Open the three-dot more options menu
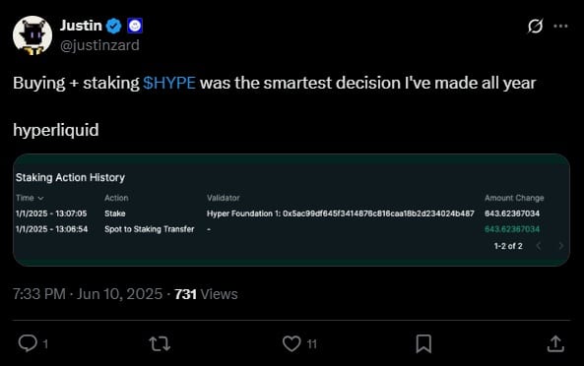Screen dimensions: 584x366 (560, 26)
